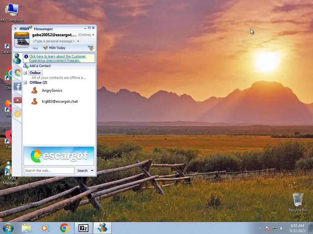Select the Escargot tab in sidebar
The width and height of the screenshot is (313, 234).
[x=17, y=73]
